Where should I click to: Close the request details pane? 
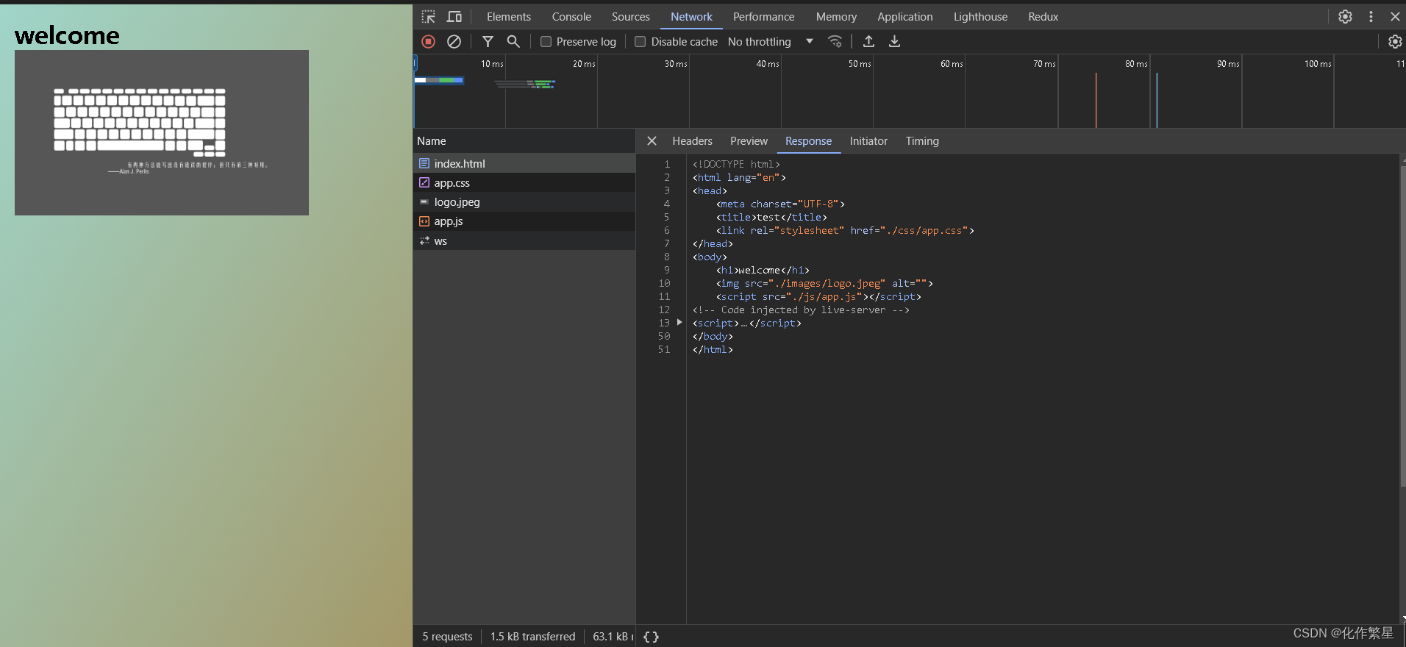pos(652,140)
